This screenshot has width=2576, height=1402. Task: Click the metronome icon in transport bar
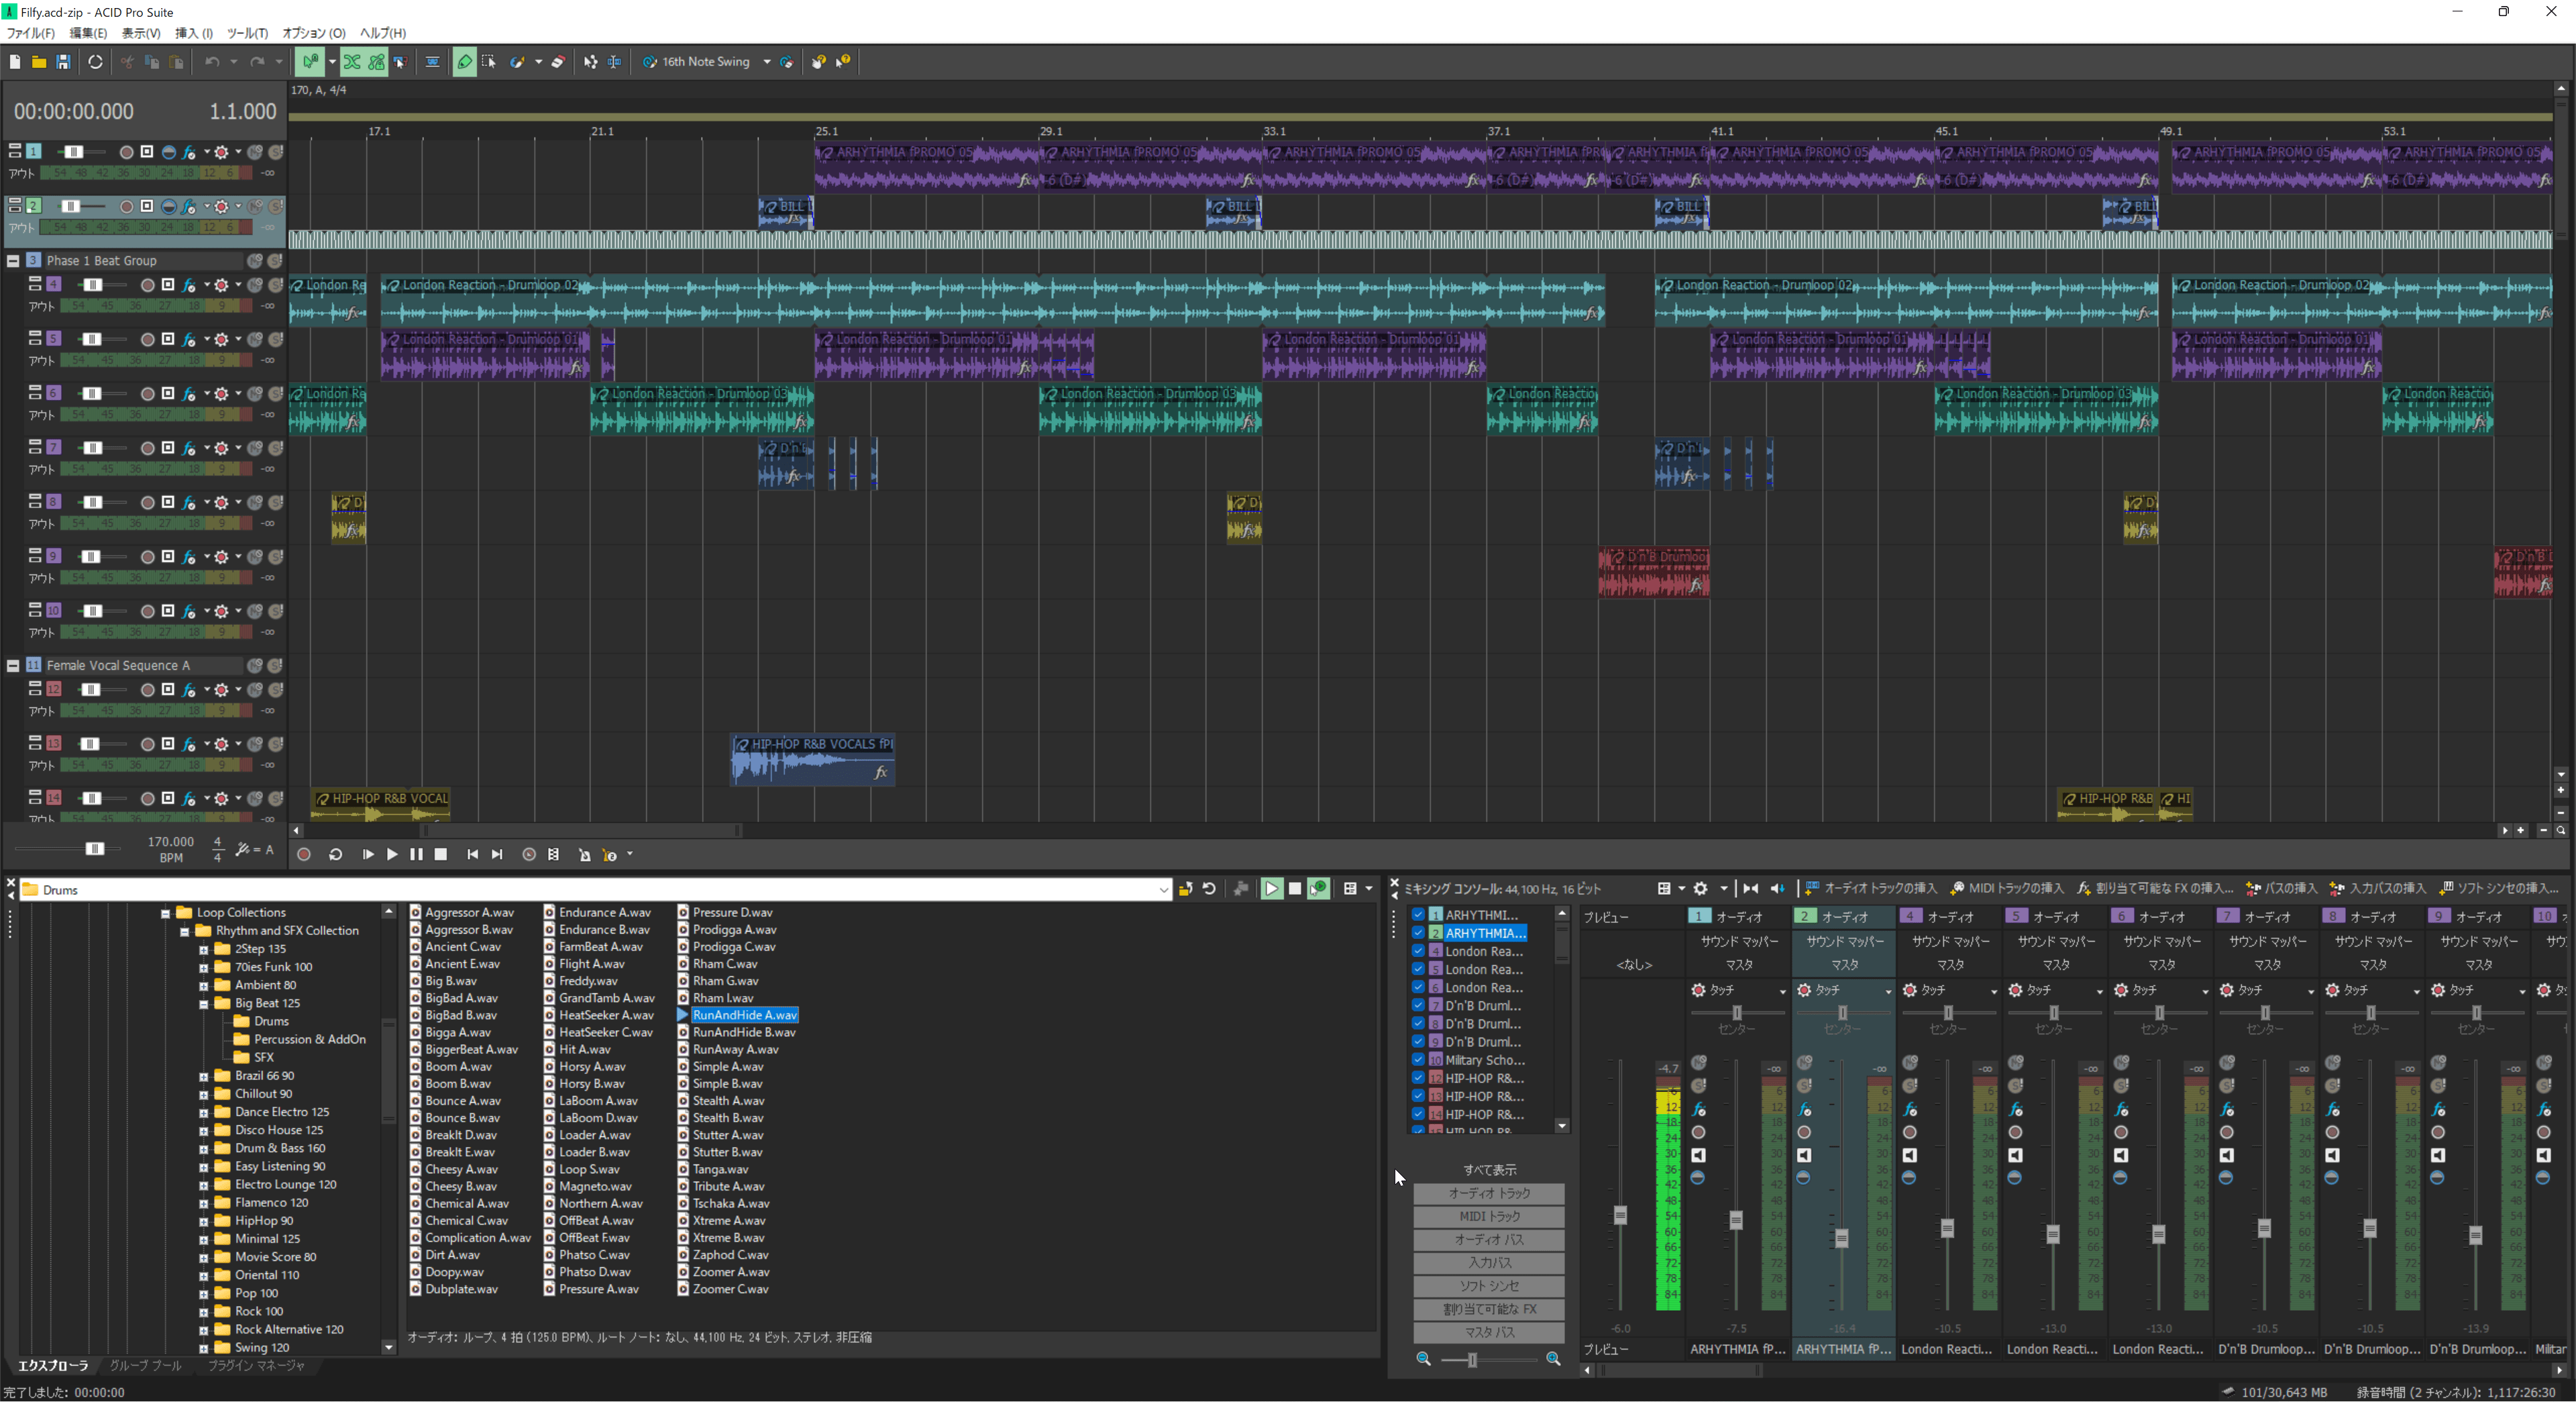click(584, 854)
